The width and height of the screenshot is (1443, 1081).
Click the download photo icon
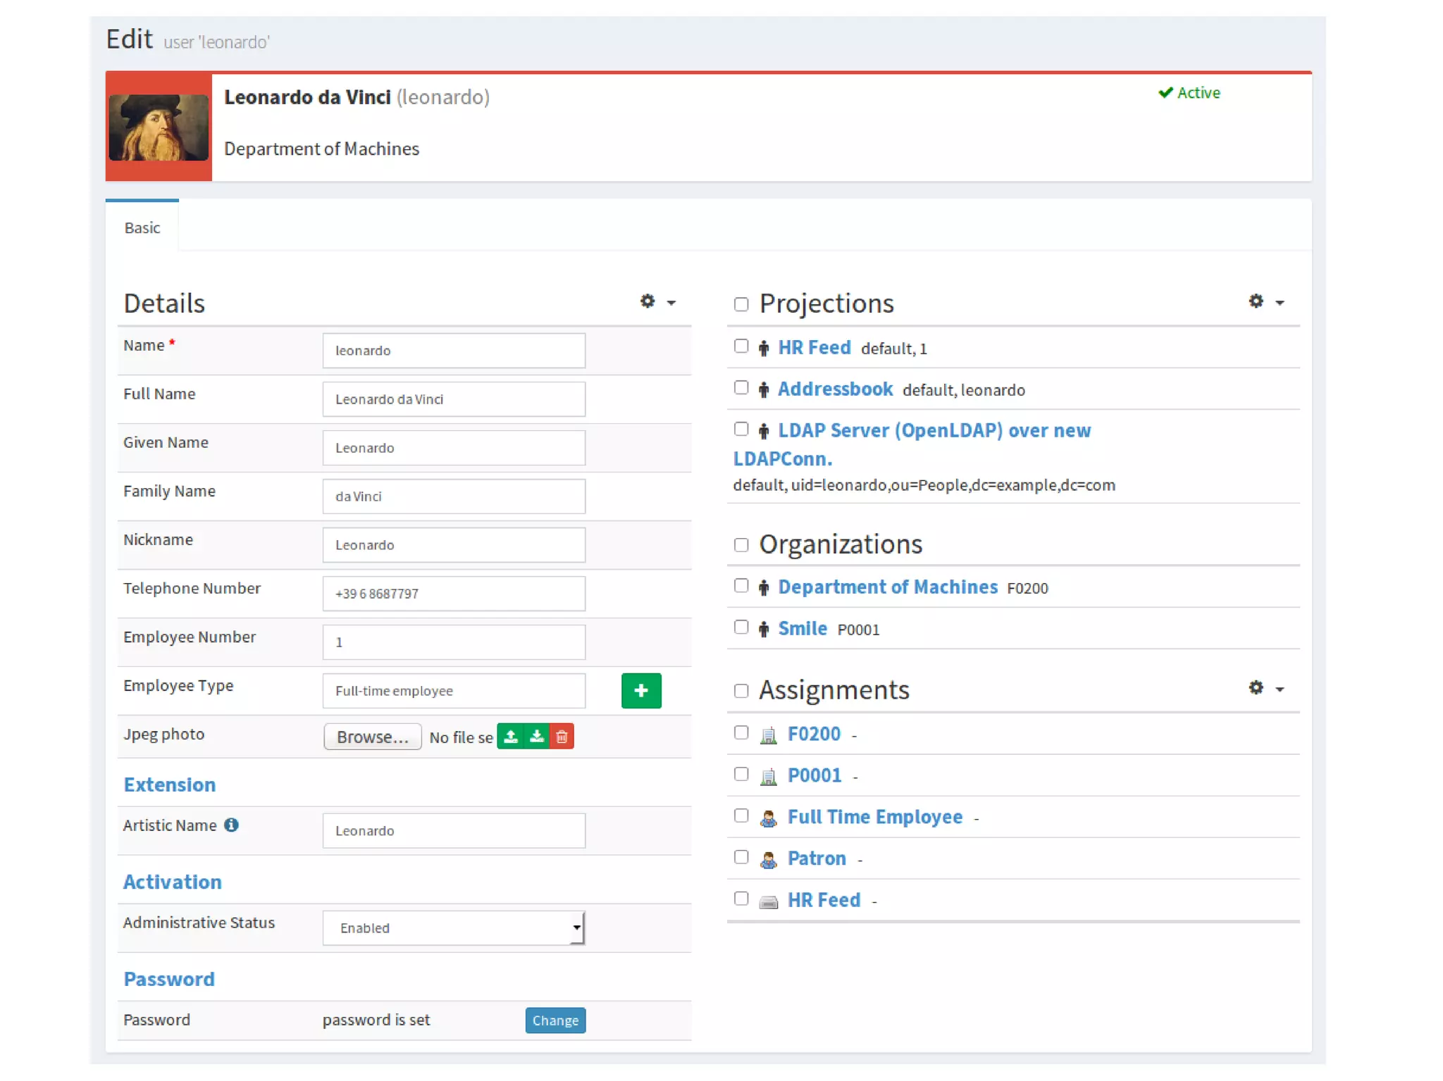point(537,737)
